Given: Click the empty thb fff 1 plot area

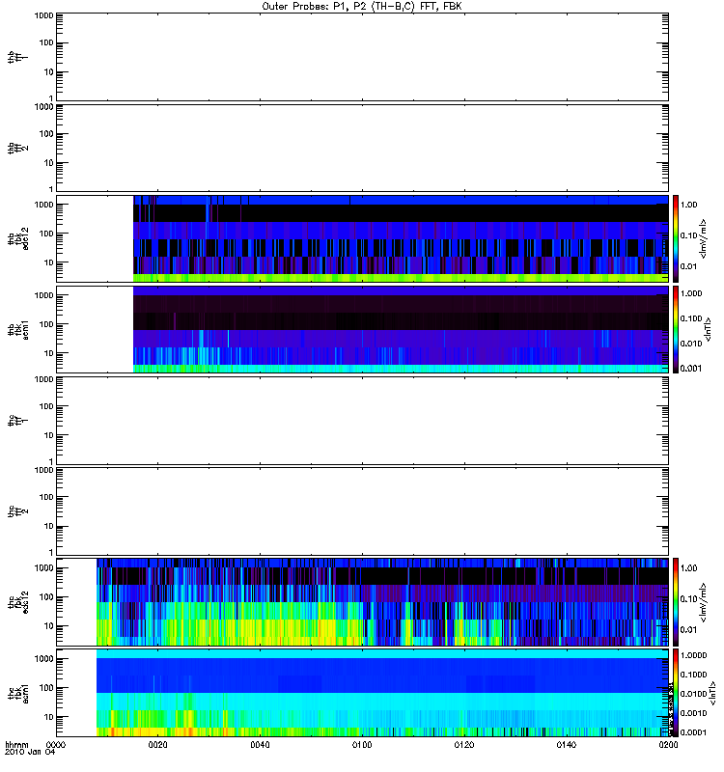Looking at the screenshot, I should tap(362, 57).
